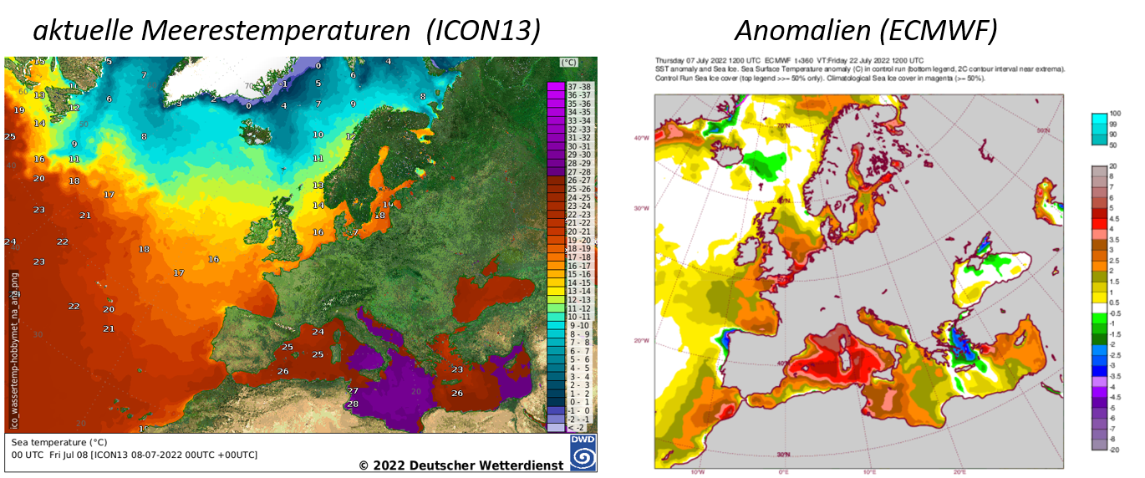Pick the 27 -28 swatch in the temperature legend

(x=557, y=171)
